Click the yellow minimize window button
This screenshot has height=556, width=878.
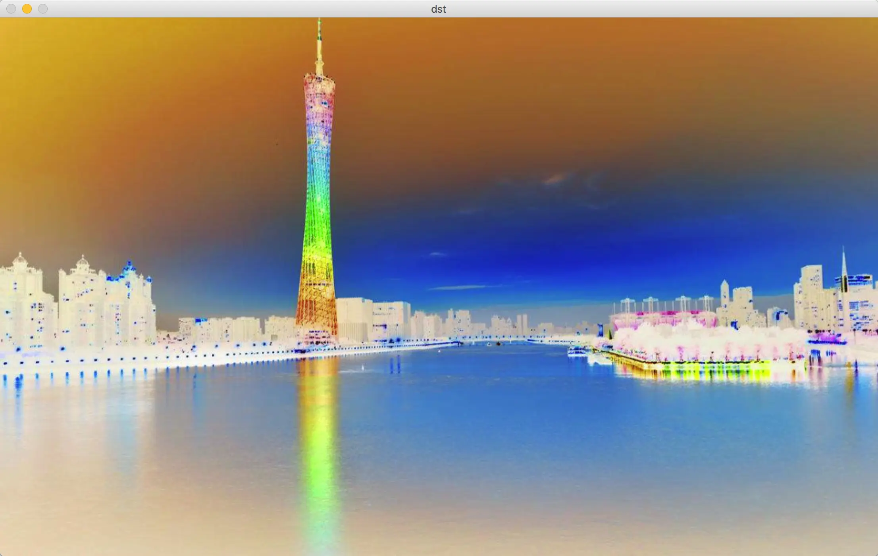pyautogui.click(x=27, y=9)
